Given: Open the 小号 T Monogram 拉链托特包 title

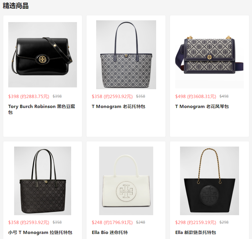Looking at the screenshot, I should point(40,233).
